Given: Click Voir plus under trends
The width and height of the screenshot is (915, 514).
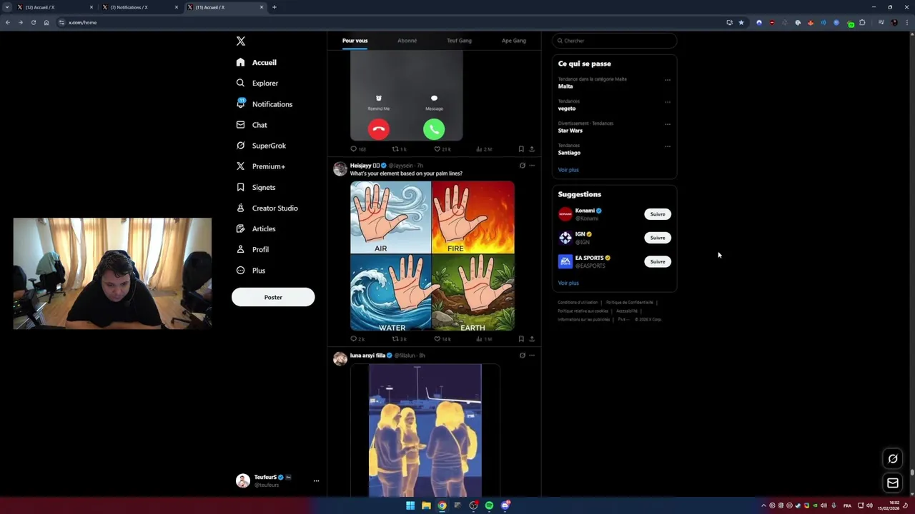Looking at the screenshot, I should [568, 170].
